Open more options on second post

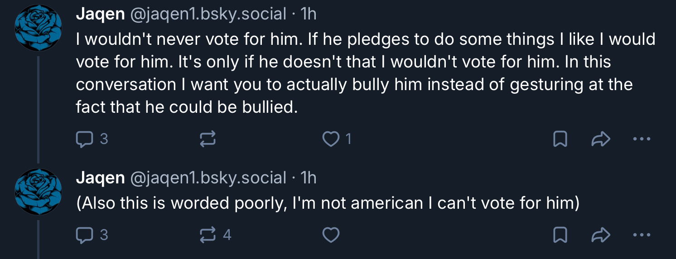[642, 235]
